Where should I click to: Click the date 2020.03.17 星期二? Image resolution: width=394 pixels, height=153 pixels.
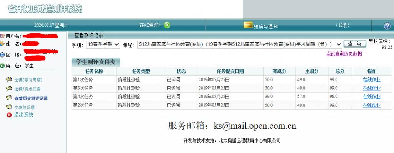(52, 25)
